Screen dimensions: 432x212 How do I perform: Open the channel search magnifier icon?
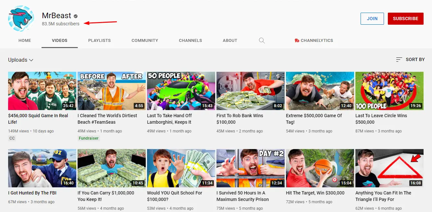point(262,41)
